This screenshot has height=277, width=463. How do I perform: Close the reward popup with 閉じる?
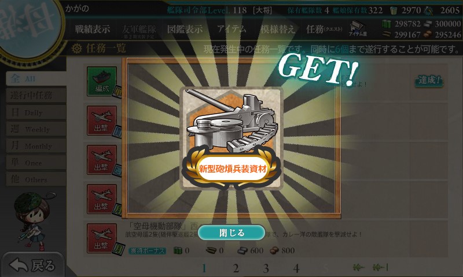pos(231,233)
